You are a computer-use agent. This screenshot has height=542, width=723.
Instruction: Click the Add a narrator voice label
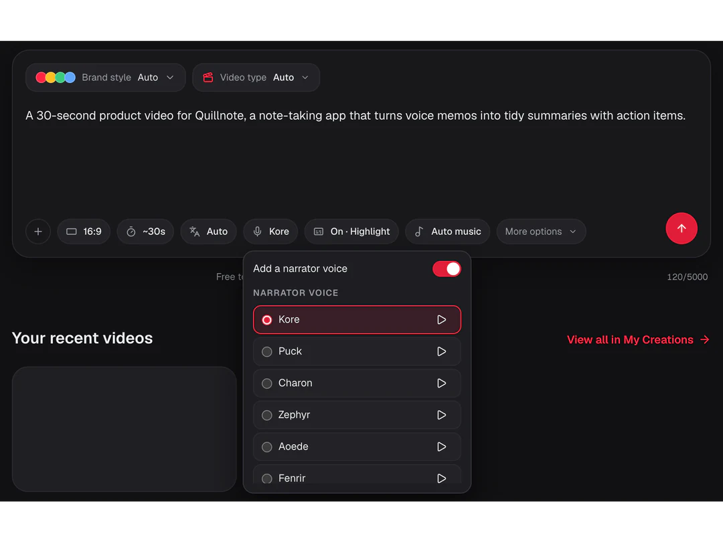(x=300, y=269)
